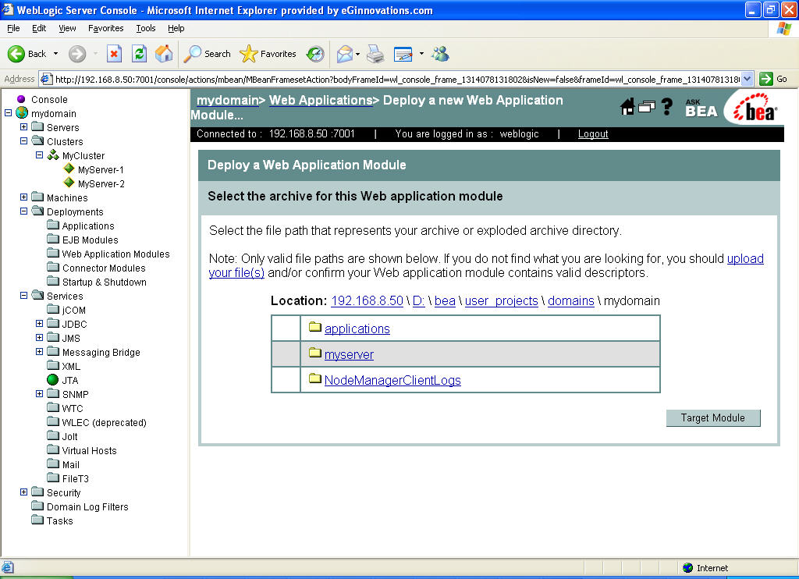Click the mydomain globe icon
This screenshot has width=799, height=579.
coord(22,112)
